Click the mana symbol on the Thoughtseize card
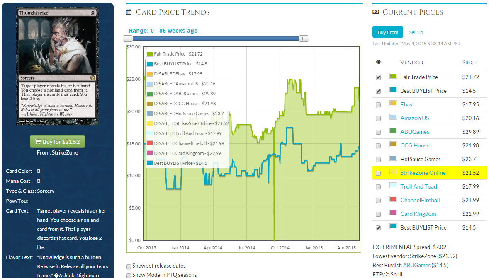Image resolution: width=489 pixels, height=278 pixels. click(93, 13)
